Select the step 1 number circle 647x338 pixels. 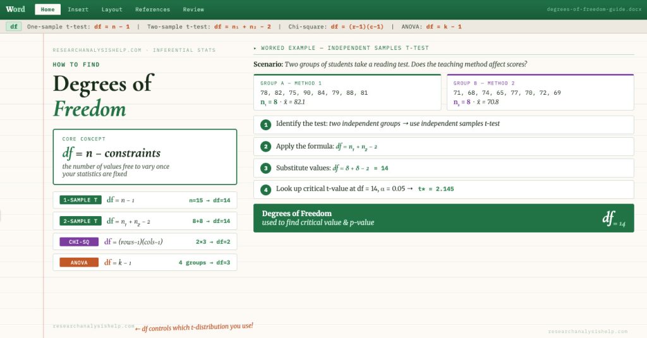(266, 124)
